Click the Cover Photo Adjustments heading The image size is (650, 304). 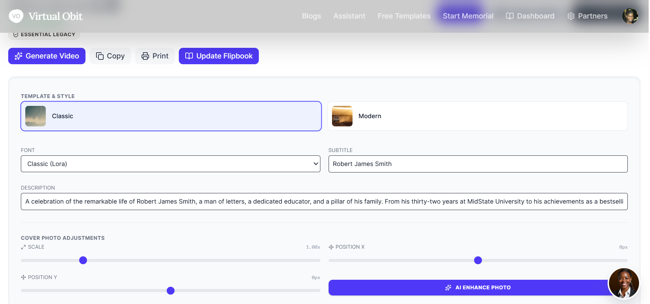(63, 238)
